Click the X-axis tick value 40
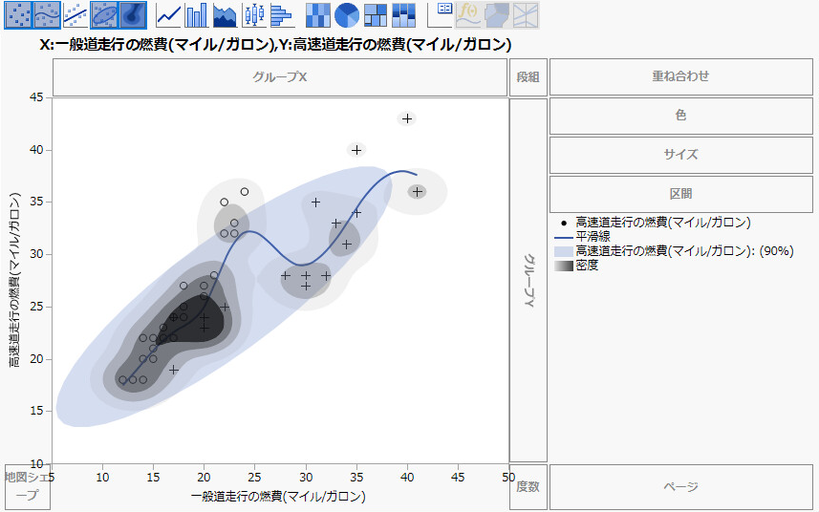Screen dimensions: 819x512 pyautogui.click(x=407, y=477)
